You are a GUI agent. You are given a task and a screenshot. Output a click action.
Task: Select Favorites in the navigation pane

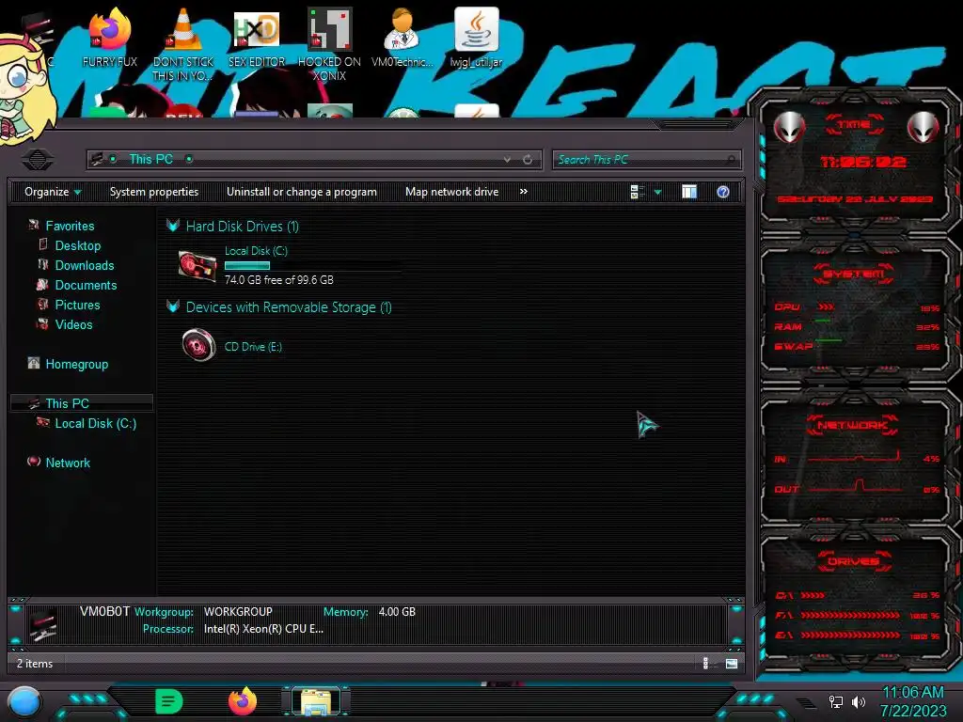pos(70,226)
